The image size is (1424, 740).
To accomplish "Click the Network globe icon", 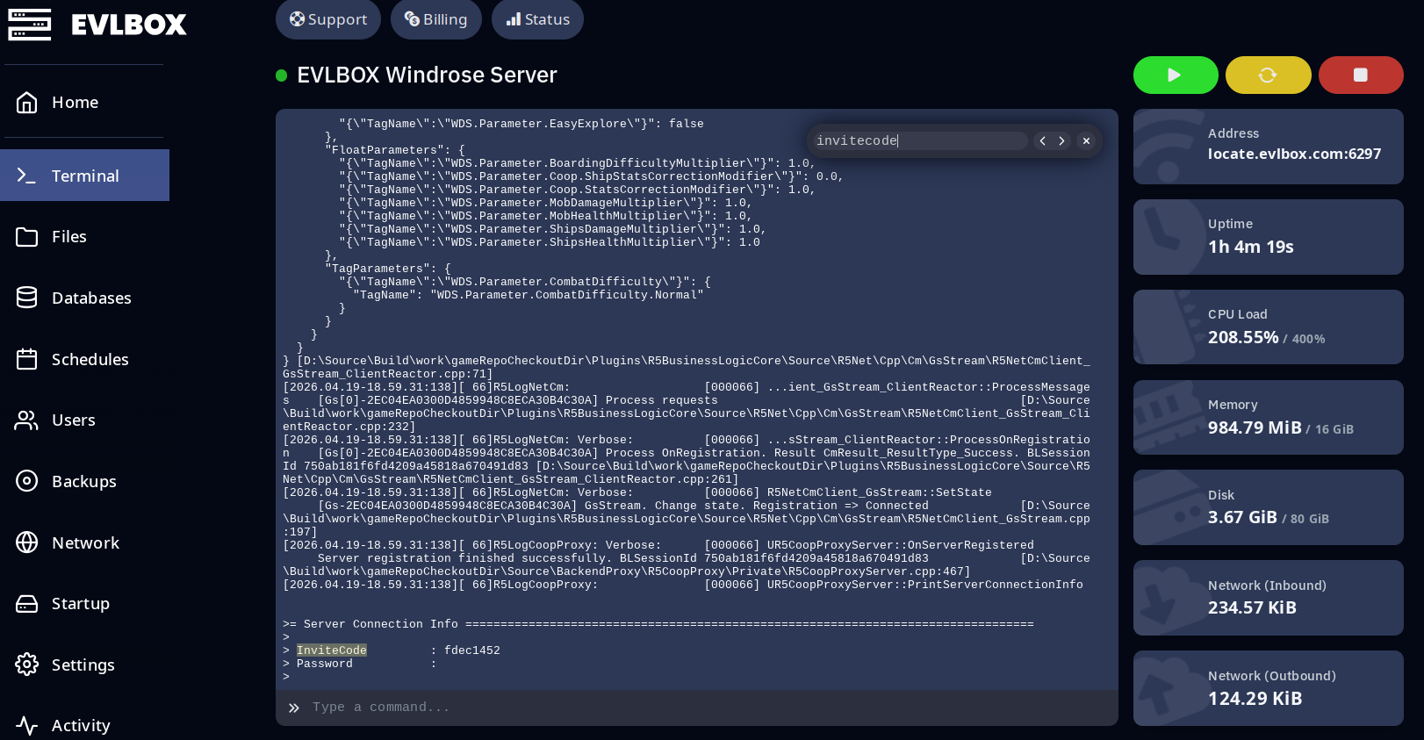I will 27,542.
